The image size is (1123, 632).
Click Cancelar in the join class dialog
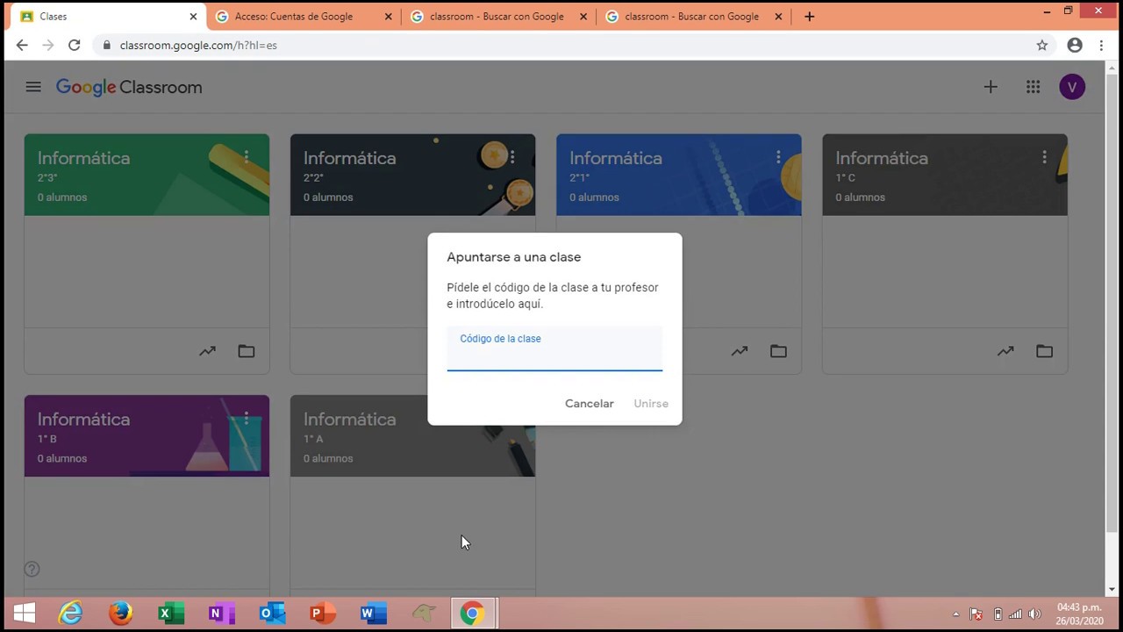(590, 404)
